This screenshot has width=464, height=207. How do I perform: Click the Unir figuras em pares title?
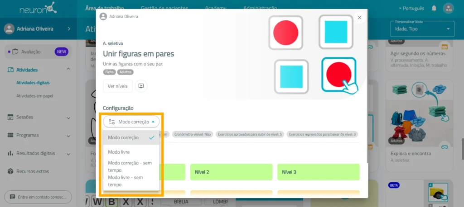139,54
